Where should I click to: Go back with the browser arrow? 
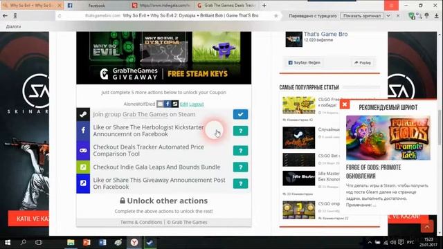tap(5, 16)
